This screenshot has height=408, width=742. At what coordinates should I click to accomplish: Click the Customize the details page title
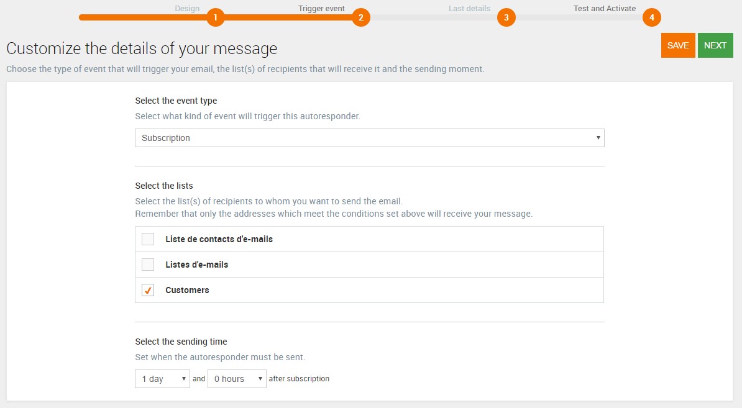coord(142,48)
